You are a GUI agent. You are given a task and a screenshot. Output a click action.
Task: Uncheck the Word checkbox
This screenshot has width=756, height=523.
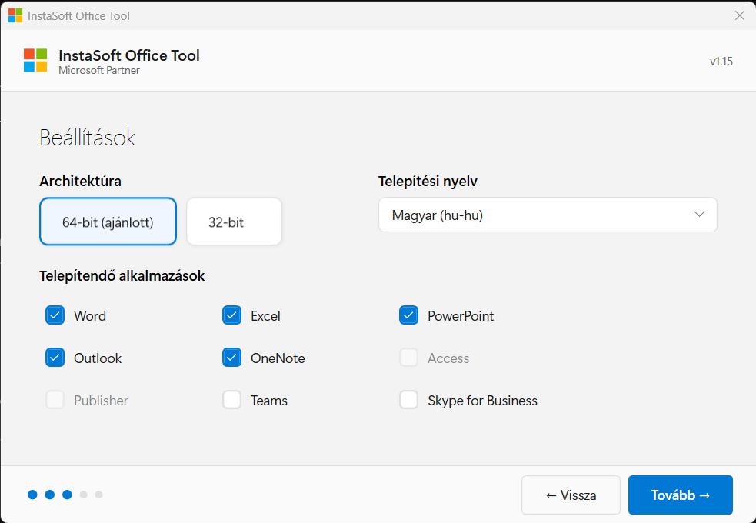pyautogui.click(x=55, y=315)
